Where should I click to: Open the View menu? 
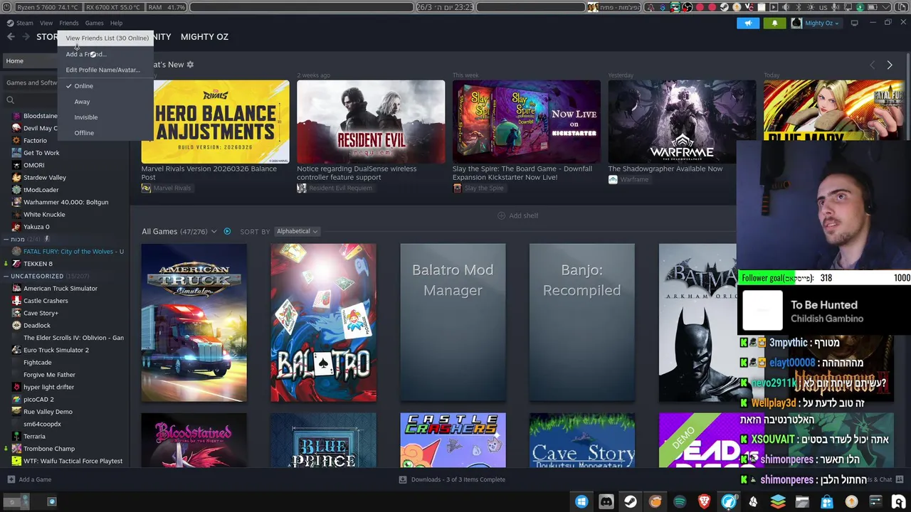click(46, 23)
